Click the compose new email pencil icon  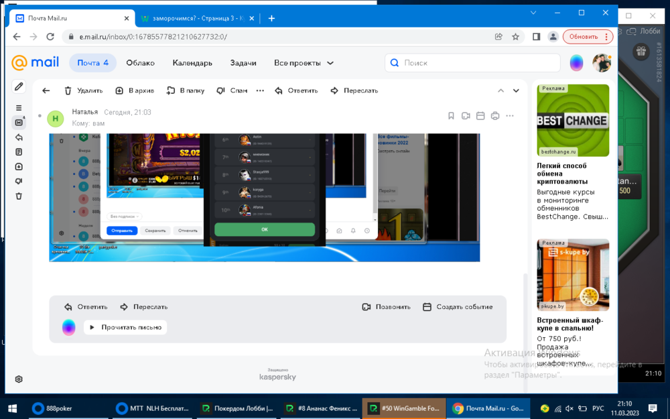point(19,86)
